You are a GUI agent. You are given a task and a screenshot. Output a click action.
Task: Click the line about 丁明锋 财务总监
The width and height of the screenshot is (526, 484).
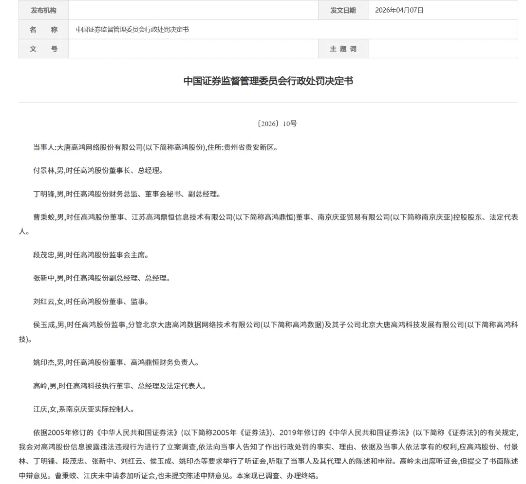(127, 194)
